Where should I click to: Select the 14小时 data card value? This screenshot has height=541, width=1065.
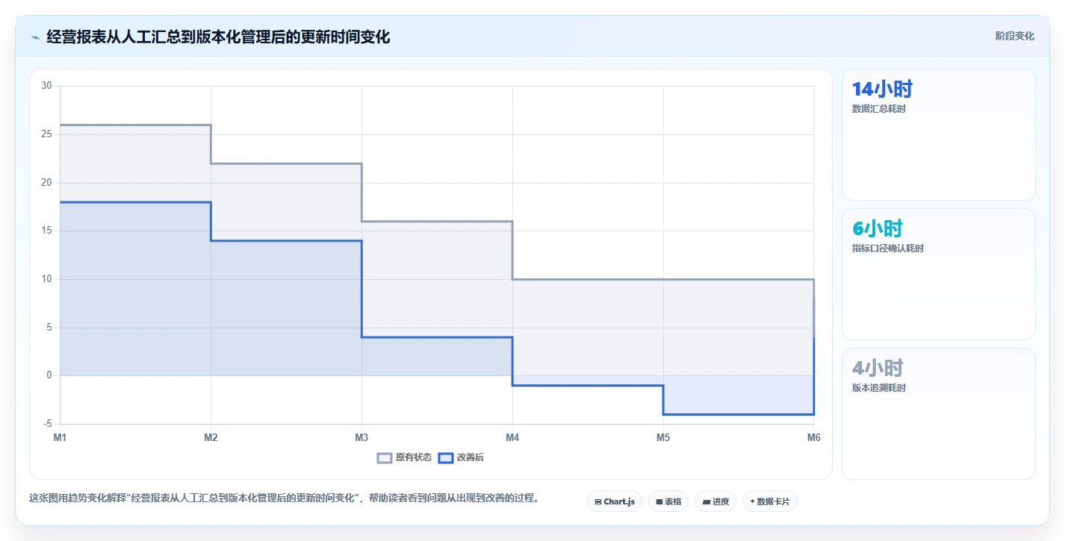pos(882,89)
